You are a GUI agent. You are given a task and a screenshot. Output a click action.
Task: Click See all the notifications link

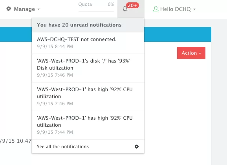[63, 147]
